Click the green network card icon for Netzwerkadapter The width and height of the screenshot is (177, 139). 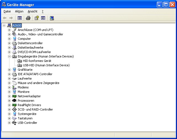coord(14,96)
